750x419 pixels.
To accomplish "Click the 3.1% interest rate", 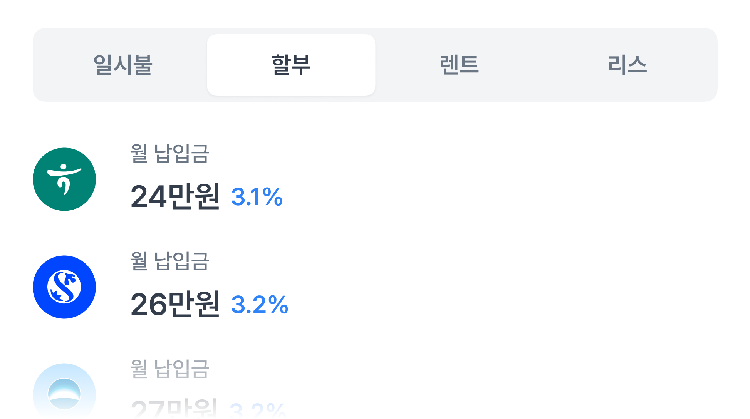I will (x=257, y=197).
